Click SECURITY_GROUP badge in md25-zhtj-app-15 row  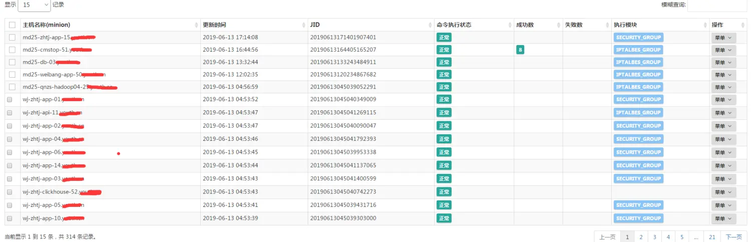[x=638, y=38]
